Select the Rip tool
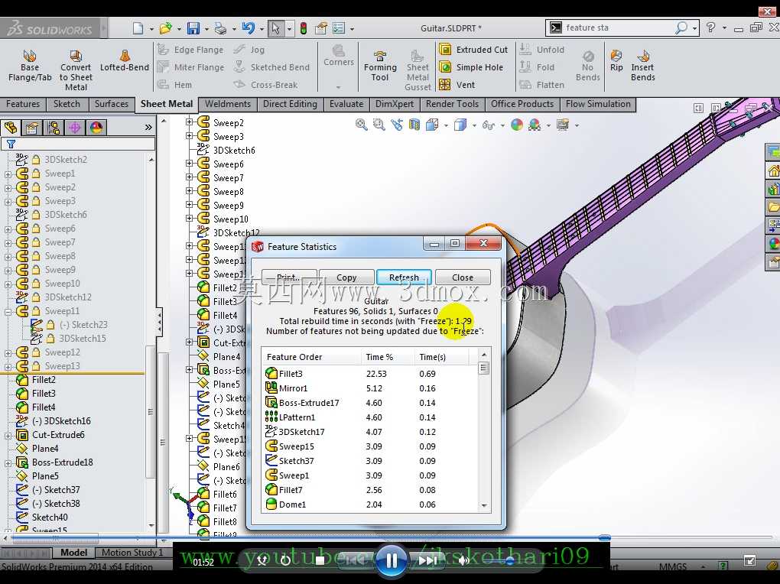780x584 pixels. (616, 60)
